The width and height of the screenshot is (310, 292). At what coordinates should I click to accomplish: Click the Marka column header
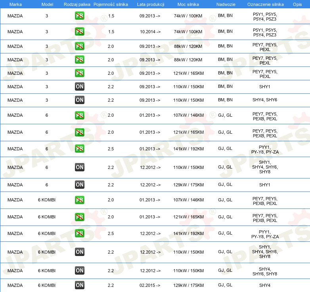(15, 4)
